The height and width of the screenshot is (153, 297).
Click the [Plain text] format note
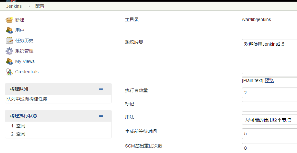tap(253, 80)
